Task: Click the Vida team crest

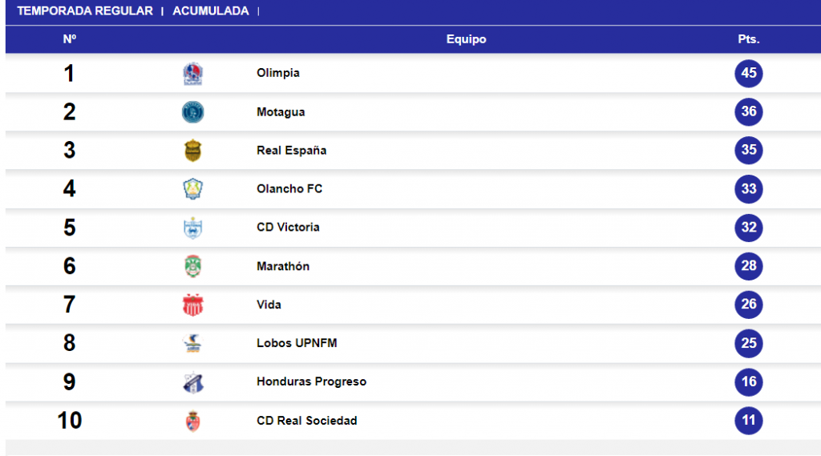Action: [x=192, y=305]
